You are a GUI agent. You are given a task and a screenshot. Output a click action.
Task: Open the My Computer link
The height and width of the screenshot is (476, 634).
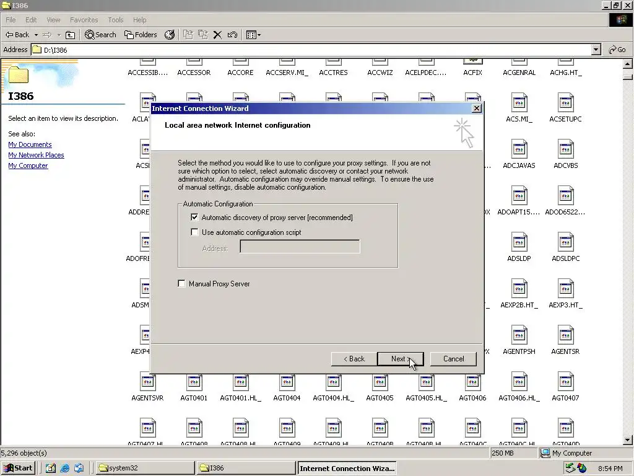coord(28,165)
